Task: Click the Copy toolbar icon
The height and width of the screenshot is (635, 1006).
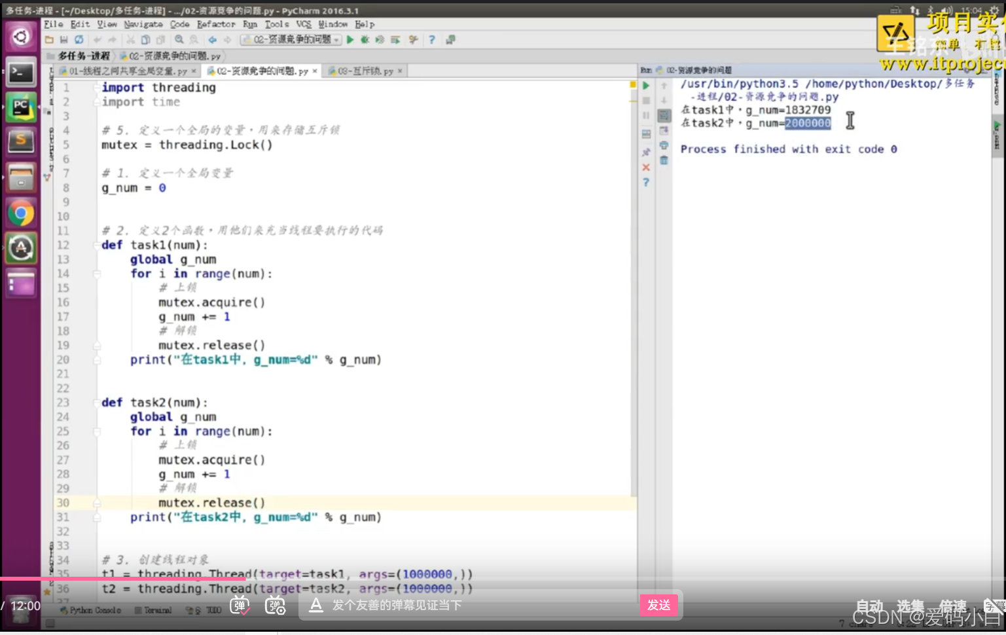Action: (x=145, y=40)
